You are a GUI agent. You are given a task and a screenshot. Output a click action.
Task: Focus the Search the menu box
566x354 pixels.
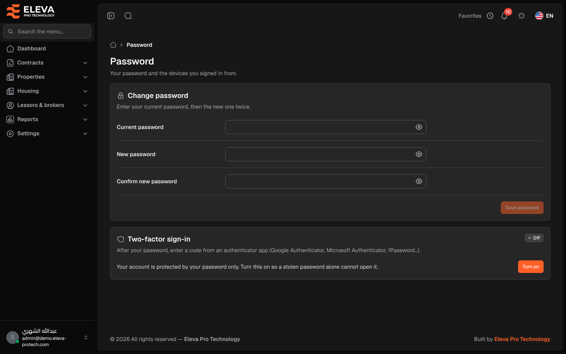point(47,31)
